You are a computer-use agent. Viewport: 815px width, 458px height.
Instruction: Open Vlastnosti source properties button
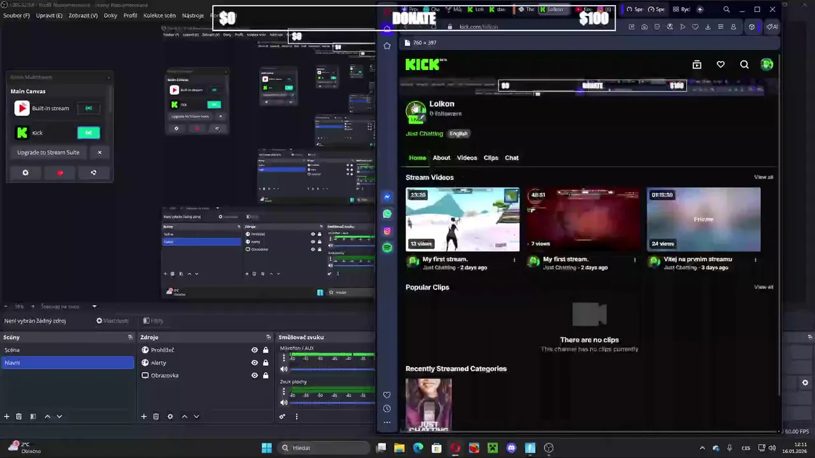pyautogui.click(x=112, y=321)
